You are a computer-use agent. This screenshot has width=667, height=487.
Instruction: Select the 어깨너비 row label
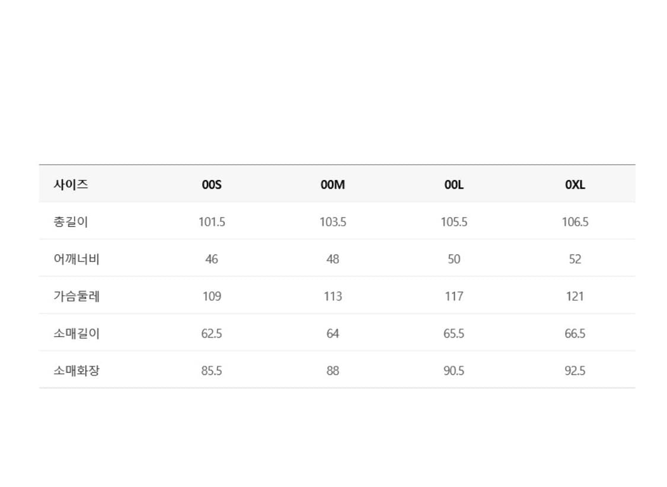pyautogui.click(x=76, y=259)
